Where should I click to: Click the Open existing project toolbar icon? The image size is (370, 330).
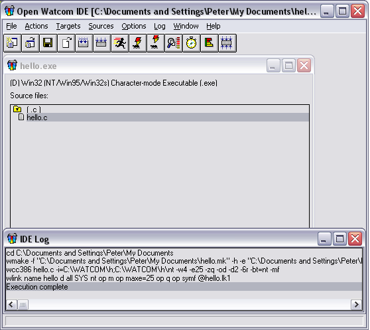[31, 43]
